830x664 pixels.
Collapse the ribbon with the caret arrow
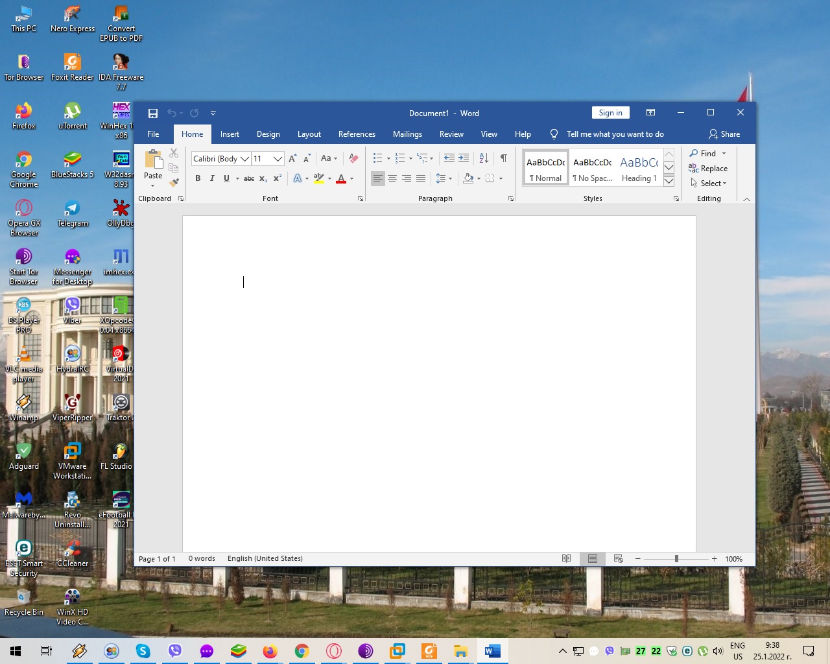[x=747, y=199]
